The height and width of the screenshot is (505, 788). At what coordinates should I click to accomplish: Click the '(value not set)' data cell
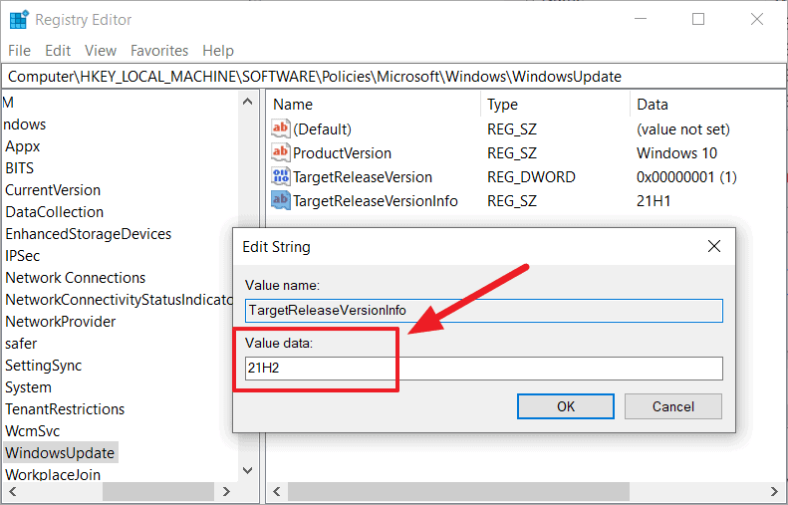683,129
